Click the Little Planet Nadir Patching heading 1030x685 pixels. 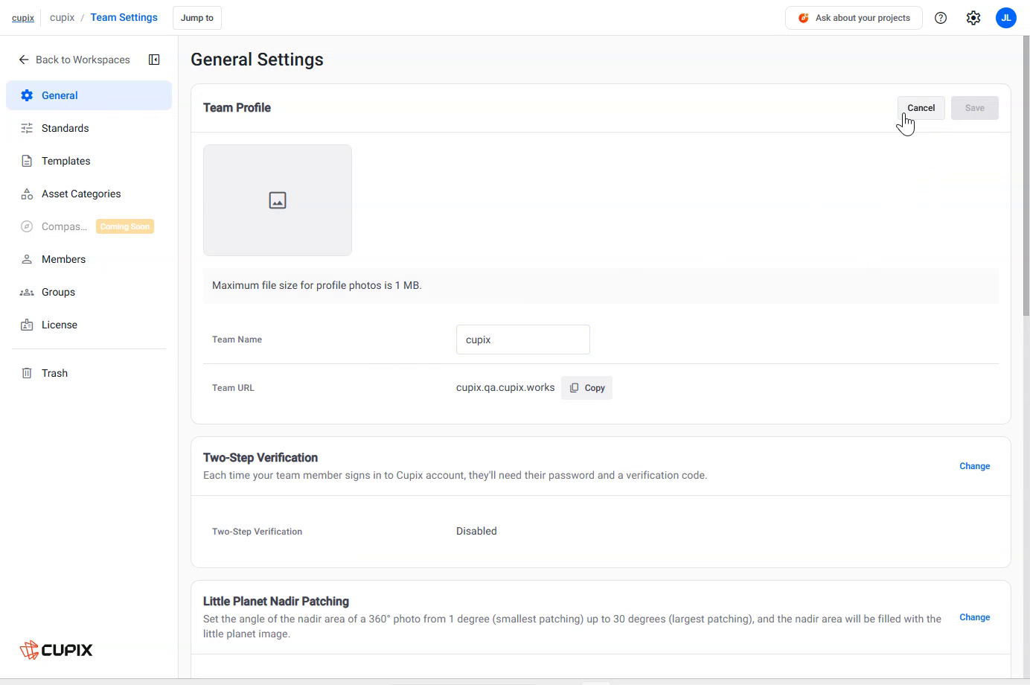[x=276, y=602]
